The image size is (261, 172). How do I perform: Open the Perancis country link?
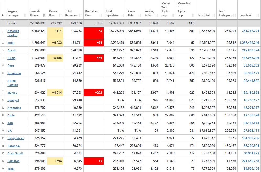13,146
